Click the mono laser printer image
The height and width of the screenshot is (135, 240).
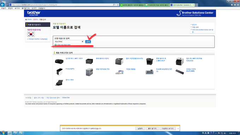click(89, 61)
